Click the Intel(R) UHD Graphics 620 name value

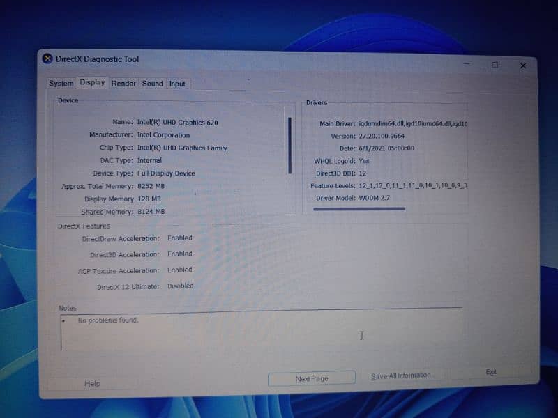[x=177, y=123]
